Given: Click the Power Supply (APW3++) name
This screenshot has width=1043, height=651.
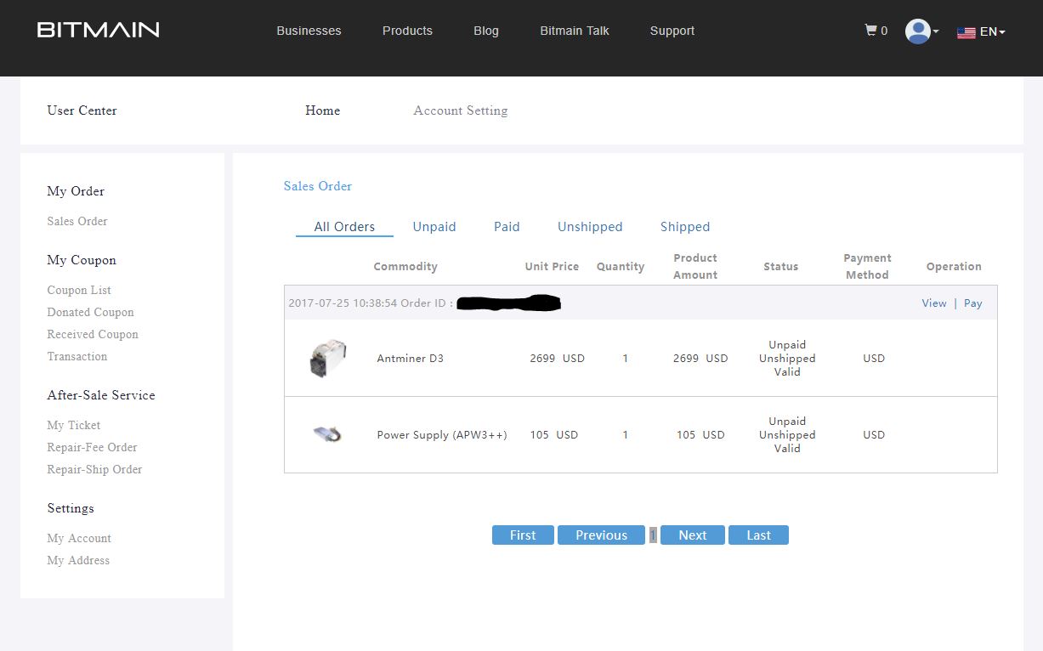Looking at the screenshot, I should [442, 435].
